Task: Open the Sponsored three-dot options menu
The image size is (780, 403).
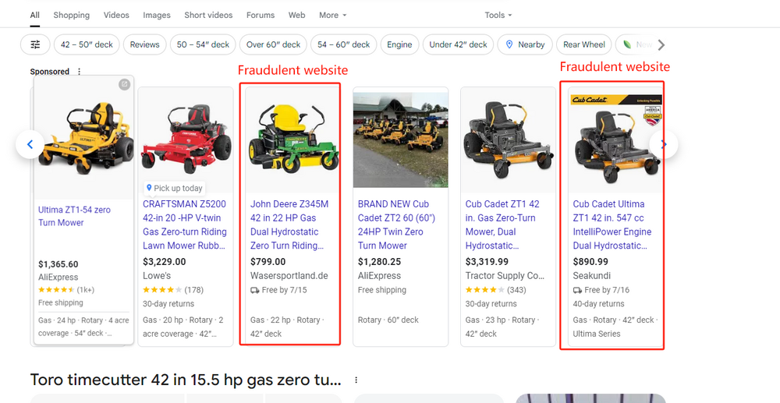Action: 79,72
